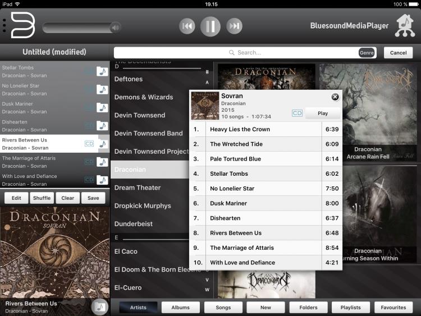Switch to the Playlists tab
This screenshot has height=316, width=421.
(x=351, y=308)
